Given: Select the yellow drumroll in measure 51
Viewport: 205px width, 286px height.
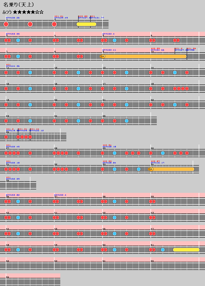Looking at the screenshot, I should point(186,250).
